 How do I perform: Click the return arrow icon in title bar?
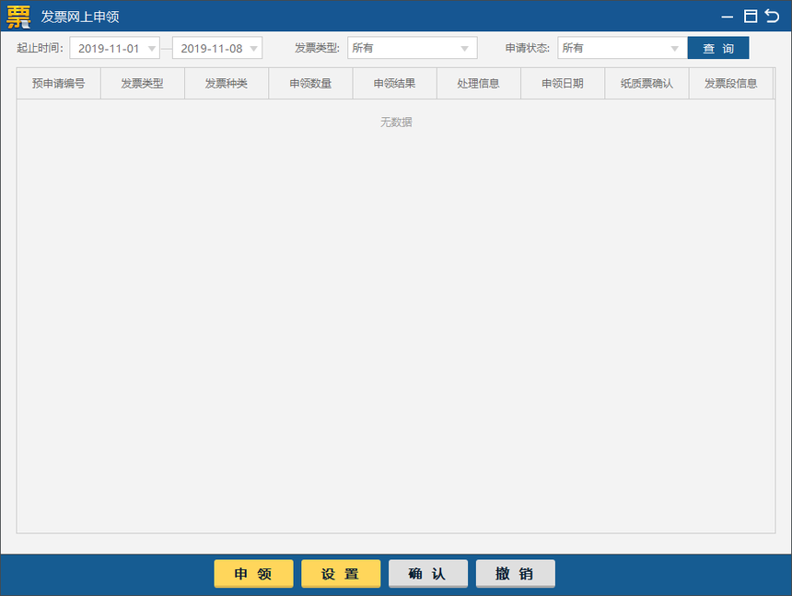pyautogui.click(x=772, y=16)
